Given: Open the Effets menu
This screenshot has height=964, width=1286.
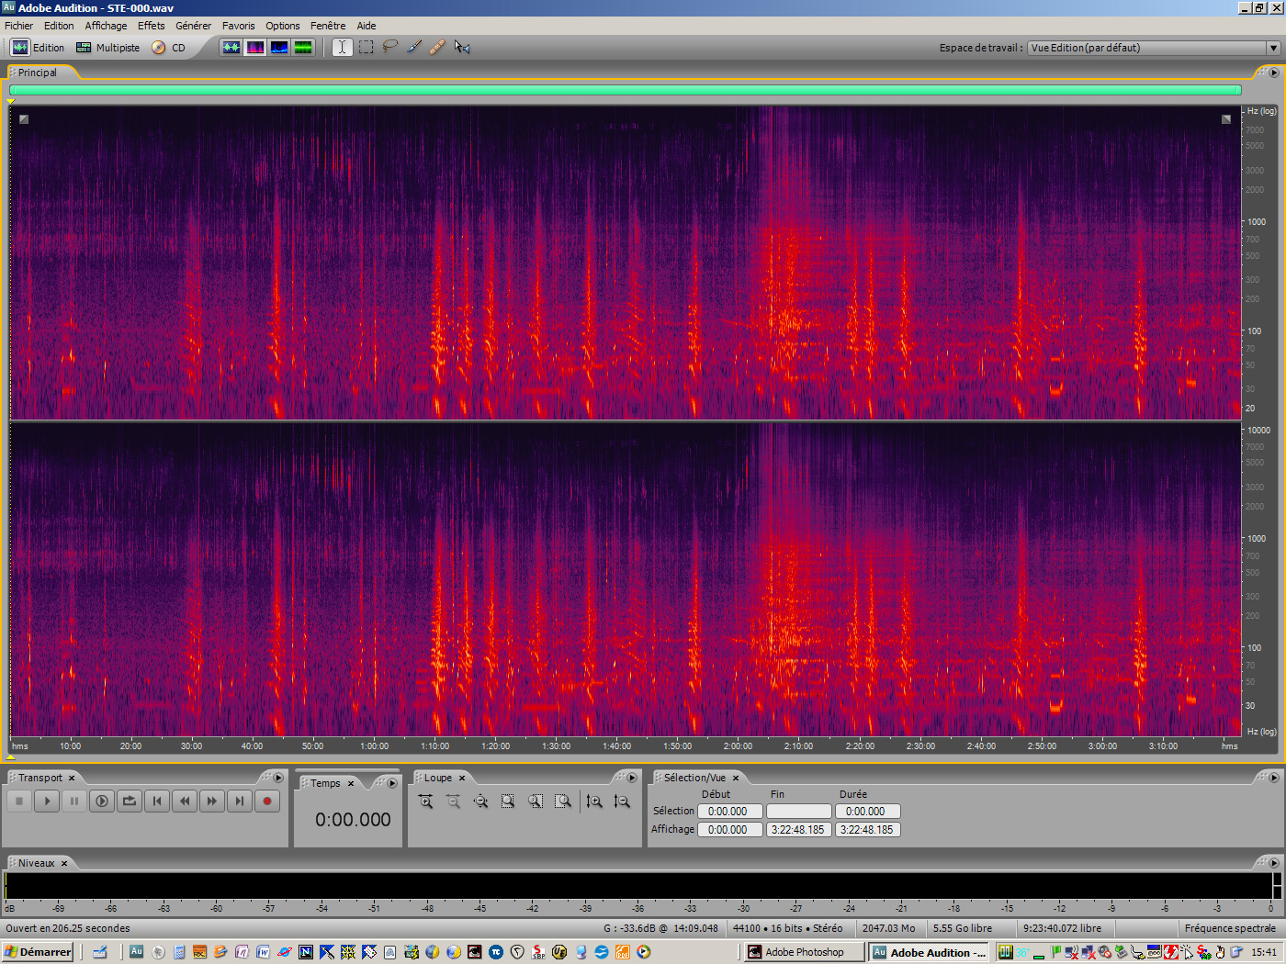Looking at the screenshot, I should coord(151,25).
